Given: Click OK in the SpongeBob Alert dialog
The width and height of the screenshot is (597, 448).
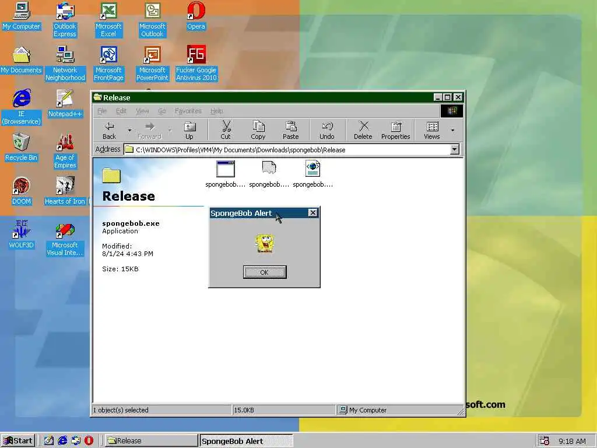Looking at the screenshot, I should (265, 272).
